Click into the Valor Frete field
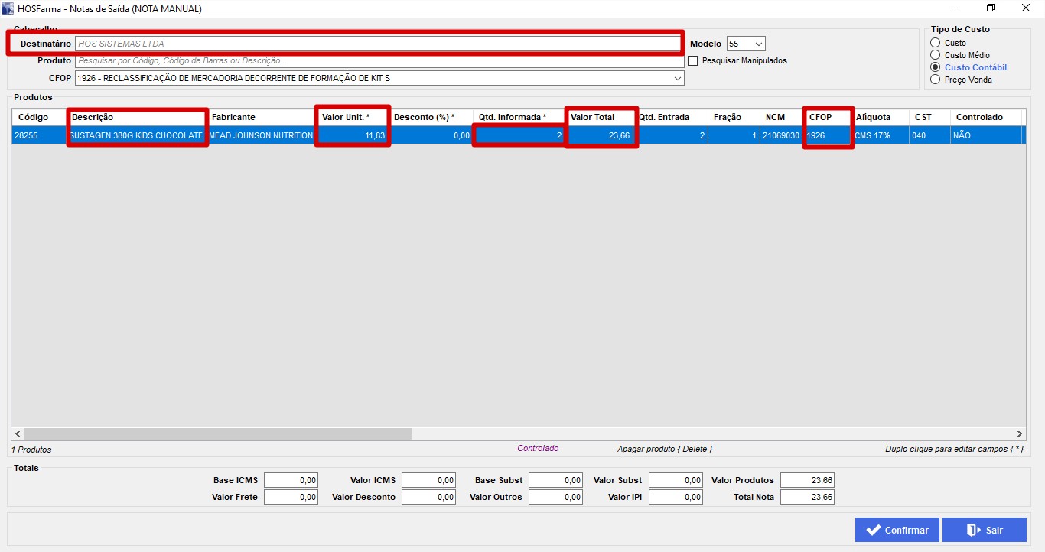 pos(291,497)
